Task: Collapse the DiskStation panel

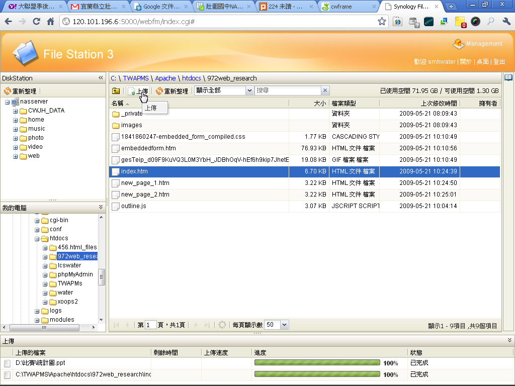Action: click(101, 78)
